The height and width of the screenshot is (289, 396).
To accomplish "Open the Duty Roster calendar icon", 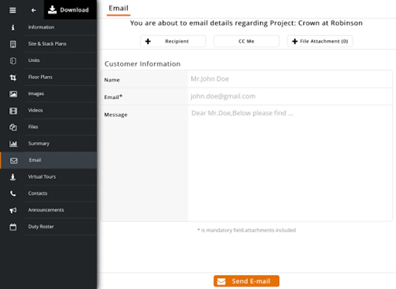I will coord(13,227).
